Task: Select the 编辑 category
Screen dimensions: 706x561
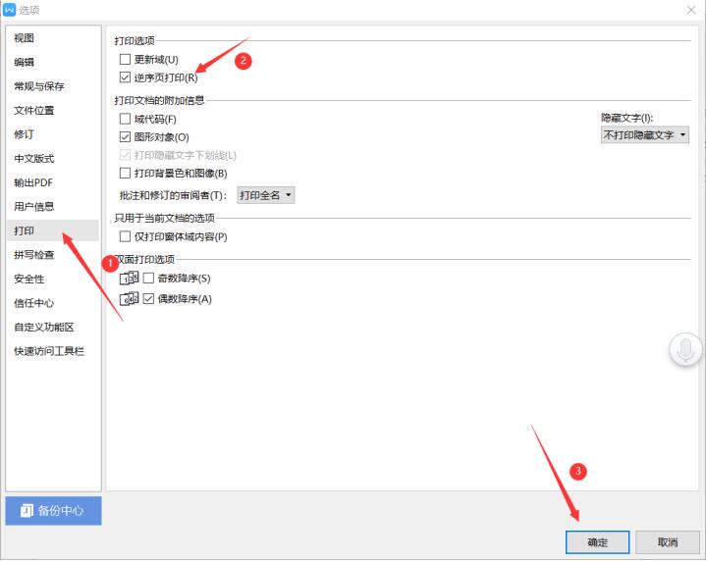Action: click(53, 62)
